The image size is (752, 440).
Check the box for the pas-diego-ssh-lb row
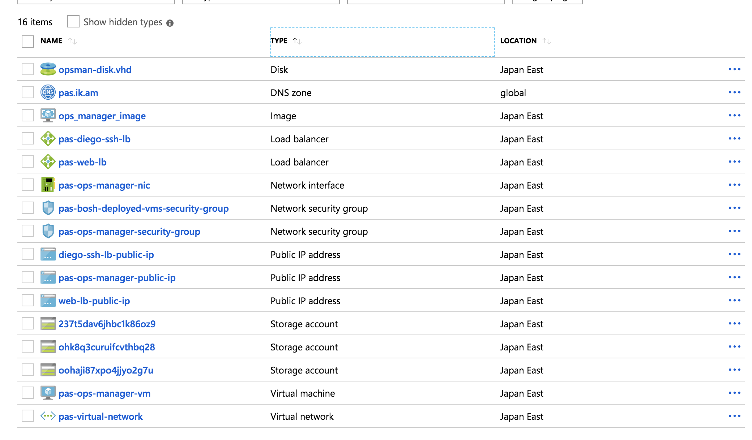coord(28,139)
